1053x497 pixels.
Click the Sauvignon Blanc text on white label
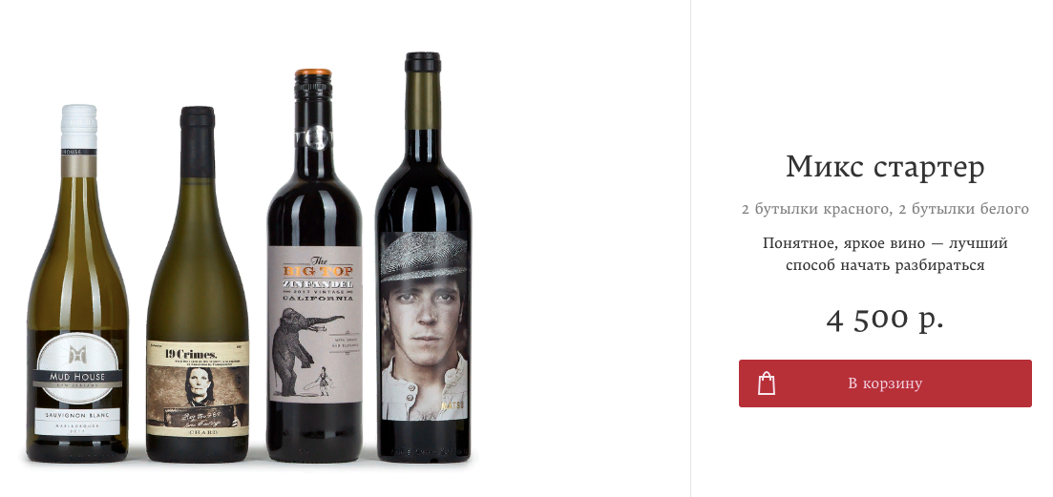77,416
